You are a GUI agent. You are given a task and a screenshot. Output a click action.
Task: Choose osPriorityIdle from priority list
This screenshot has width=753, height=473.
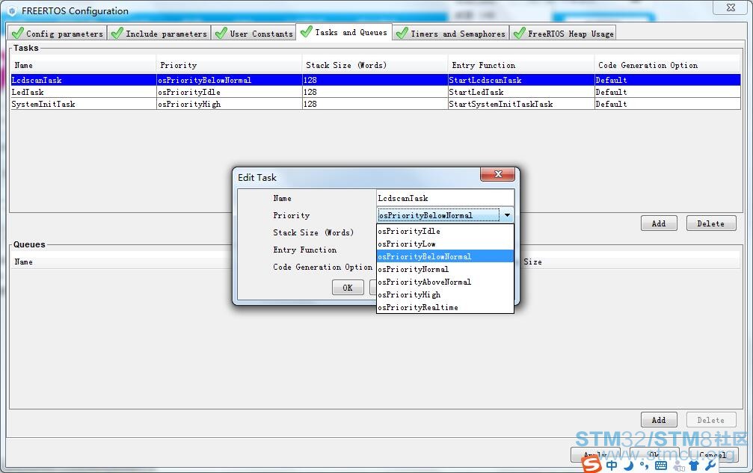point(445,231)
